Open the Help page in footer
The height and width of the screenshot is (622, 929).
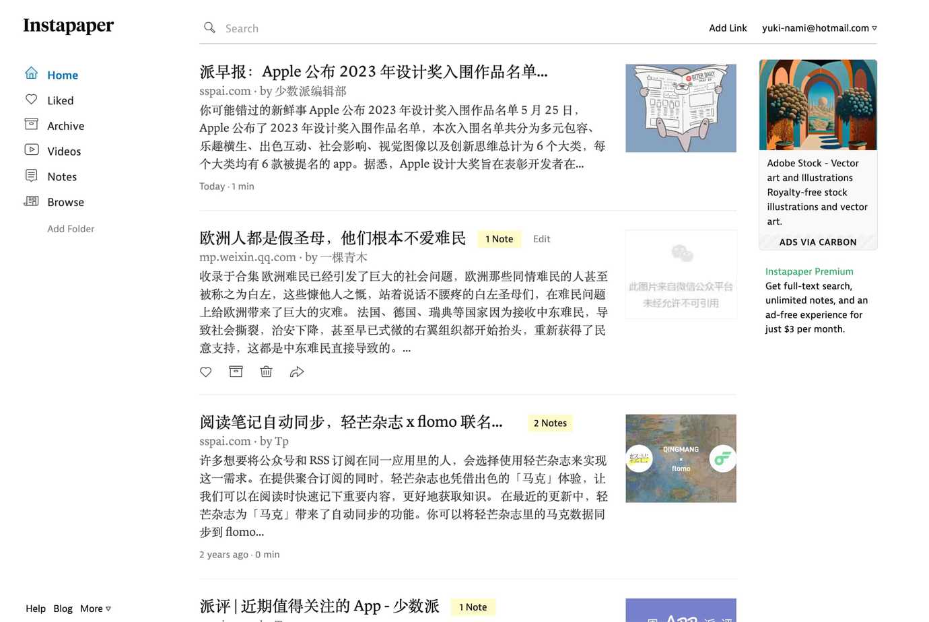(x=36, y=609)
